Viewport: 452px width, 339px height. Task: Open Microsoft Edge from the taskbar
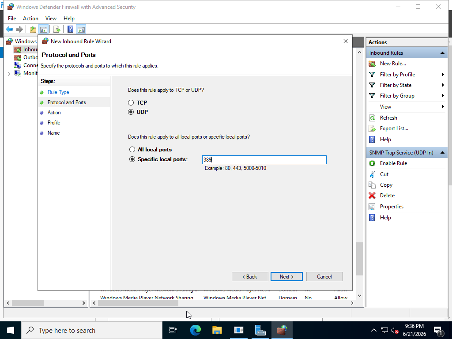pos(196,330)
